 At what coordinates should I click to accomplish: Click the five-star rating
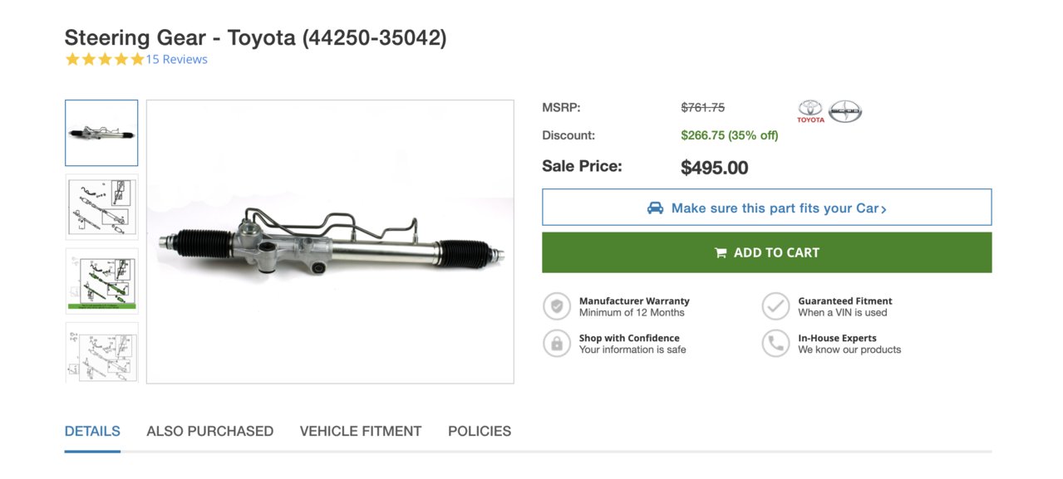coord(105,59)
